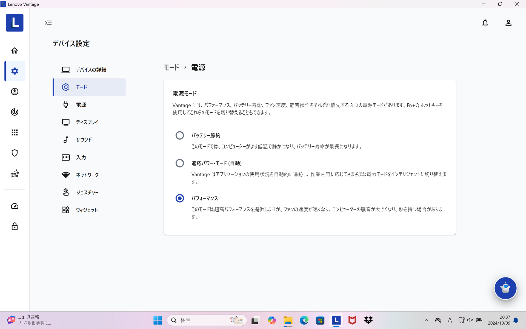This screenshot has height=329, width=526.
Task: Open the hand with sparkles icon
Action: click(15, 174)
